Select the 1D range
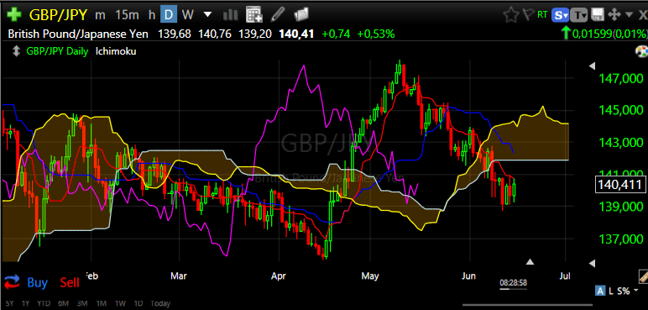Screen dimensions: 648x310 pyautogui.click(x=138, y=303)
